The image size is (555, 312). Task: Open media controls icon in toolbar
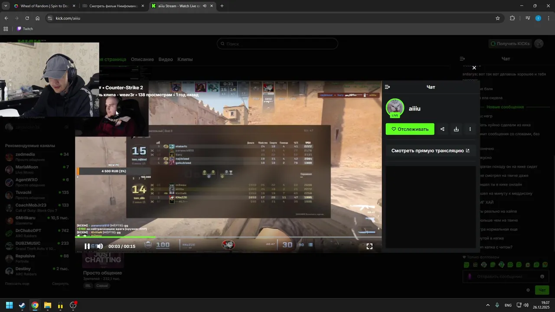coord(528,18)
